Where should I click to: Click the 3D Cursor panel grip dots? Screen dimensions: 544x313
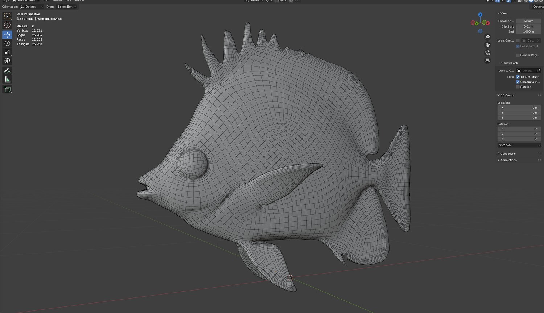tap(539, 95)
